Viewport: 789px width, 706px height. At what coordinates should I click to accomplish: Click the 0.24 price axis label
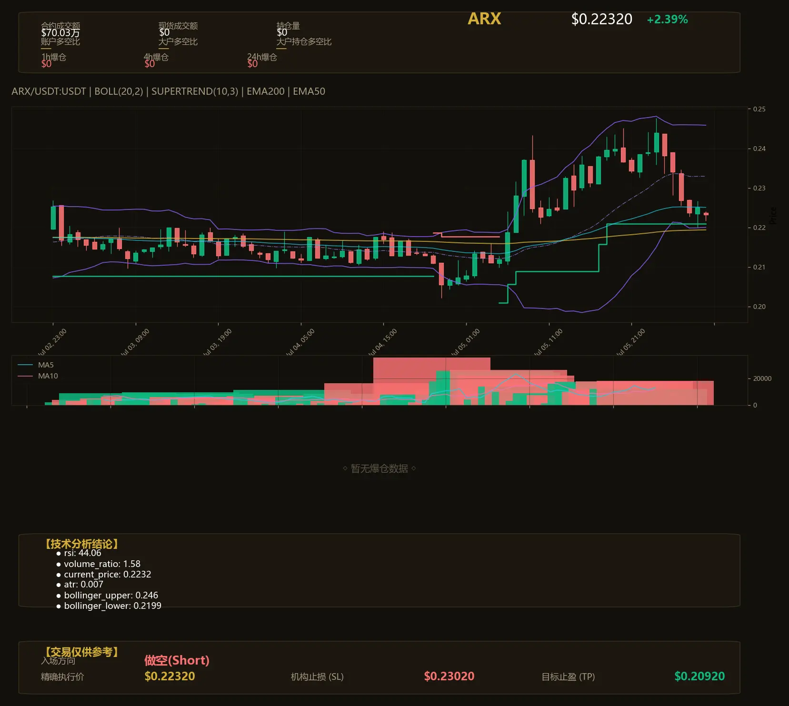(759, 149)
